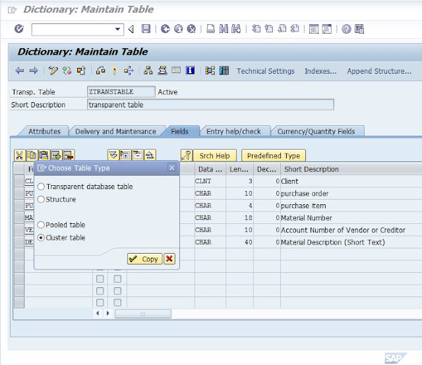This screenshot has height=365, width=422.
Task: Click the Collapse Include icon
Action: (138, 155)
